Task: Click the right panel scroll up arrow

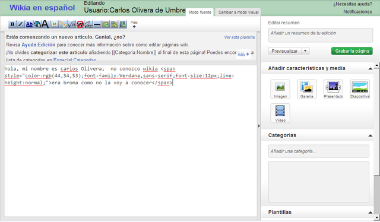Action: 376,65
